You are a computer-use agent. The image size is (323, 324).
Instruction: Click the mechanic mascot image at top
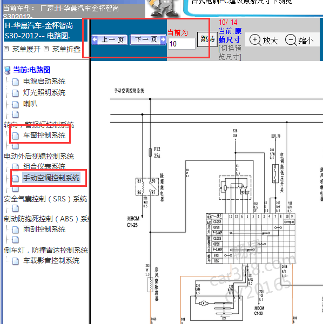163,9
